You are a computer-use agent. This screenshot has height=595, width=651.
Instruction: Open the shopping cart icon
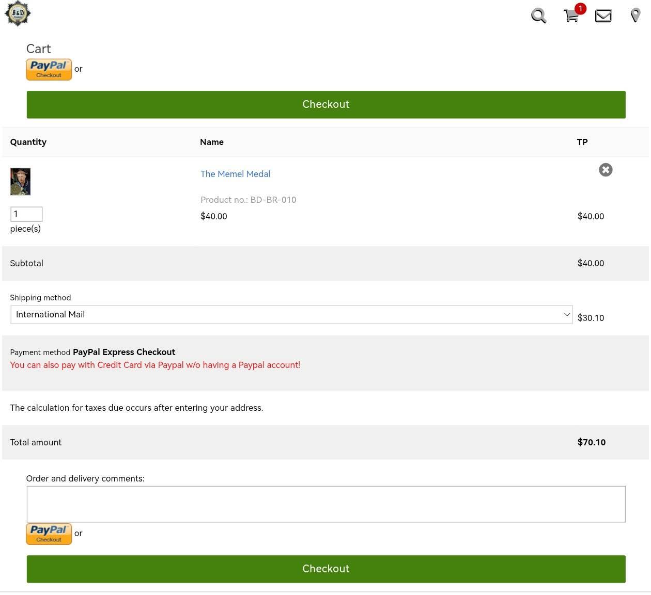570,16
